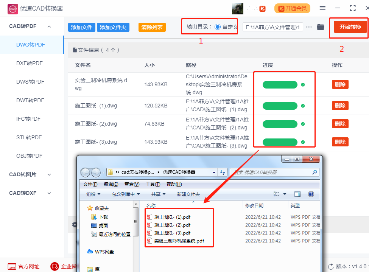Click the output directory path field
Viewport: 369px width, 272px height.
(273, 27)
